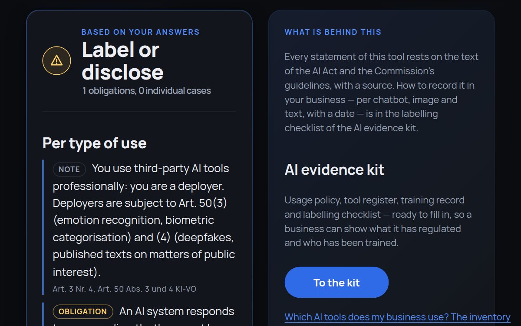Click the yellow OBLIGATION badge
This screenshot has height=326, width=521.
tap(83, 311)
